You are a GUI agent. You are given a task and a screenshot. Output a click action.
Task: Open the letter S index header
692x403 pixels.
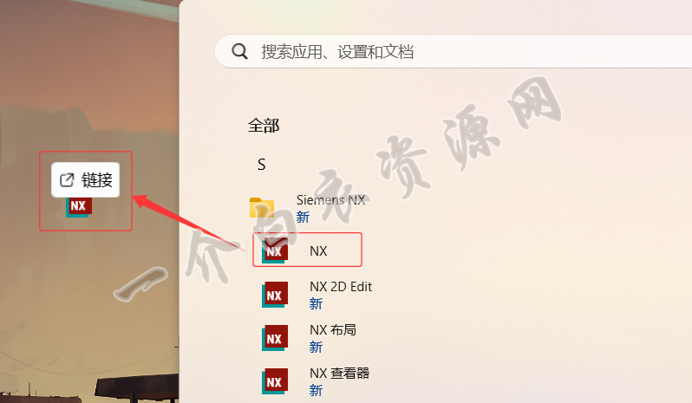262,165
